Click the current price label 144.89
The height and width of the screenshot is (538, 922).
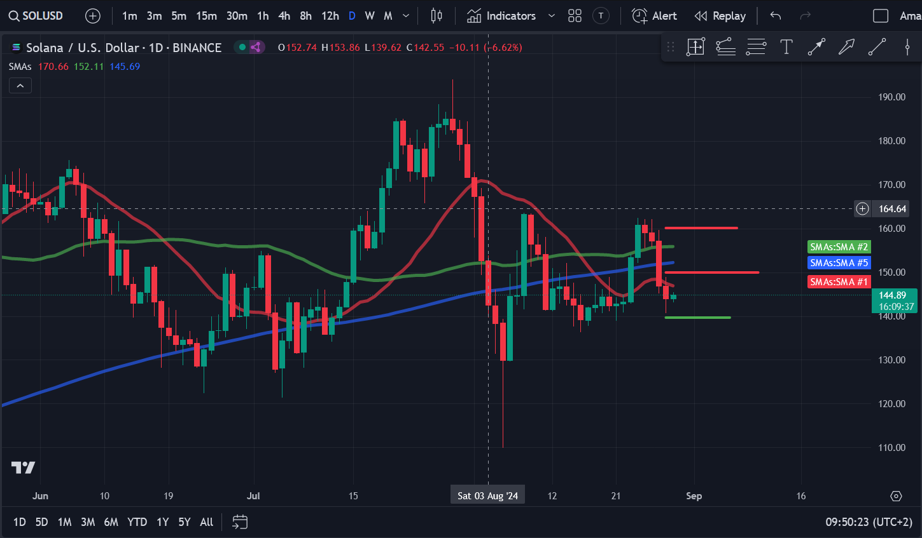tap(894, 300)
